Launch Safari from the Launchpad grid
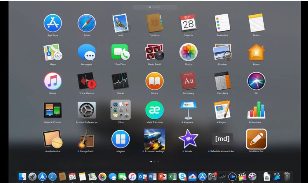 [87, 23]
